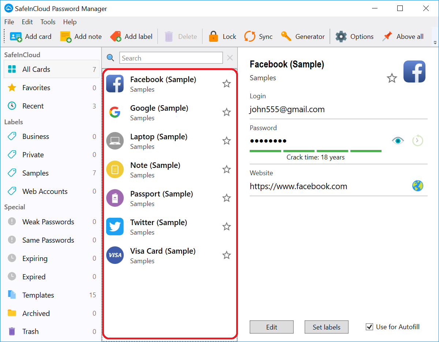Click the Twitter bird card icon
The height and width of the screenshot is (342, 439).
pos(115,227)
